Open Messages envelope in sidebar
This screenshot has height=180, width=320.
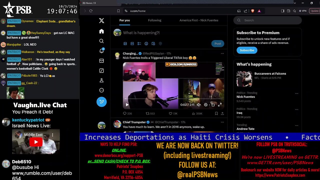click(x=101, y=61)
